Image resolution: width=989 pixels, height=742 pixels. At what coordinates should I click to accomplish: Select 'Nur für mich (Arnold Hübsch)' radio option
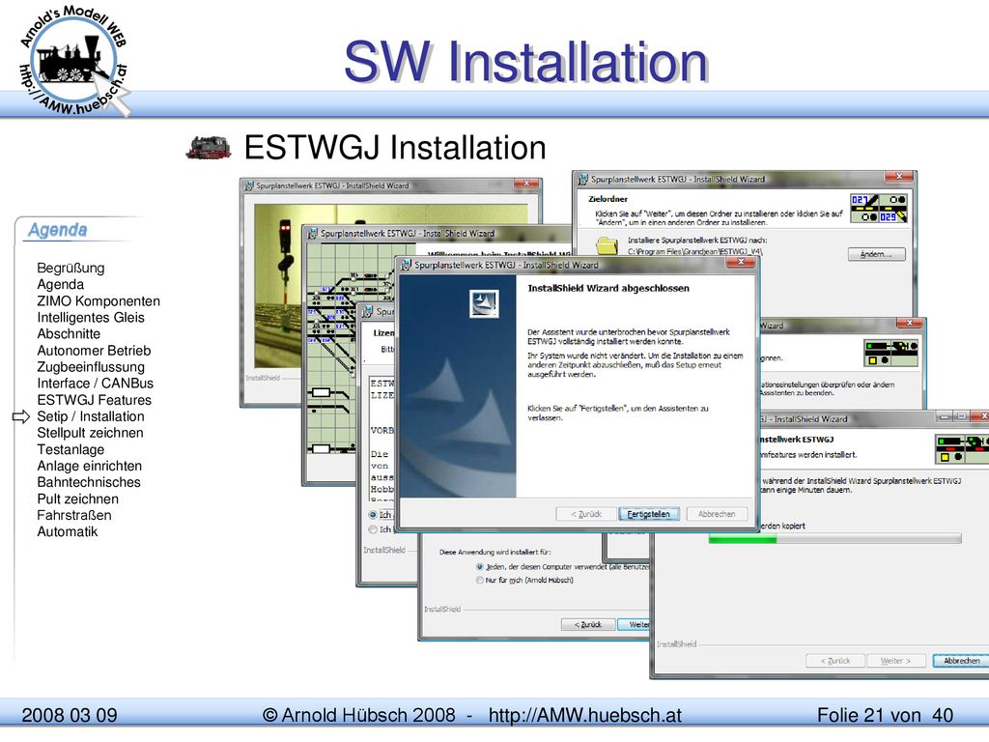480,581
